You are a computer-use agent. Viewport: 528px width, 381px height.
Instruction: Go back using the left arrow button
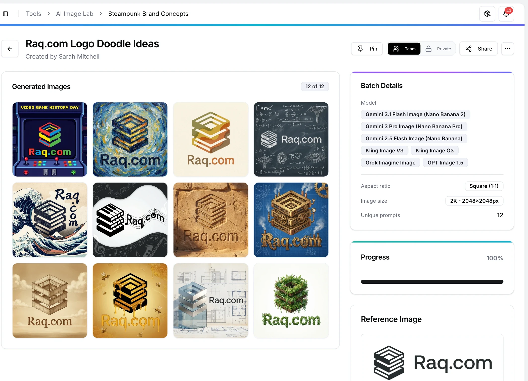(x=10, y=49)
